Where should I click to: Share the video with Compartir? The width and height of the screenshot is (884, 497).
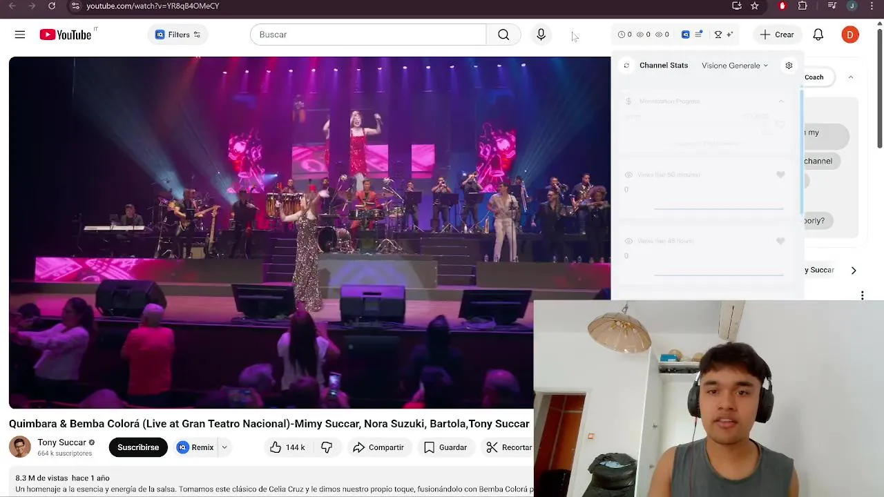tap(378, 447)
